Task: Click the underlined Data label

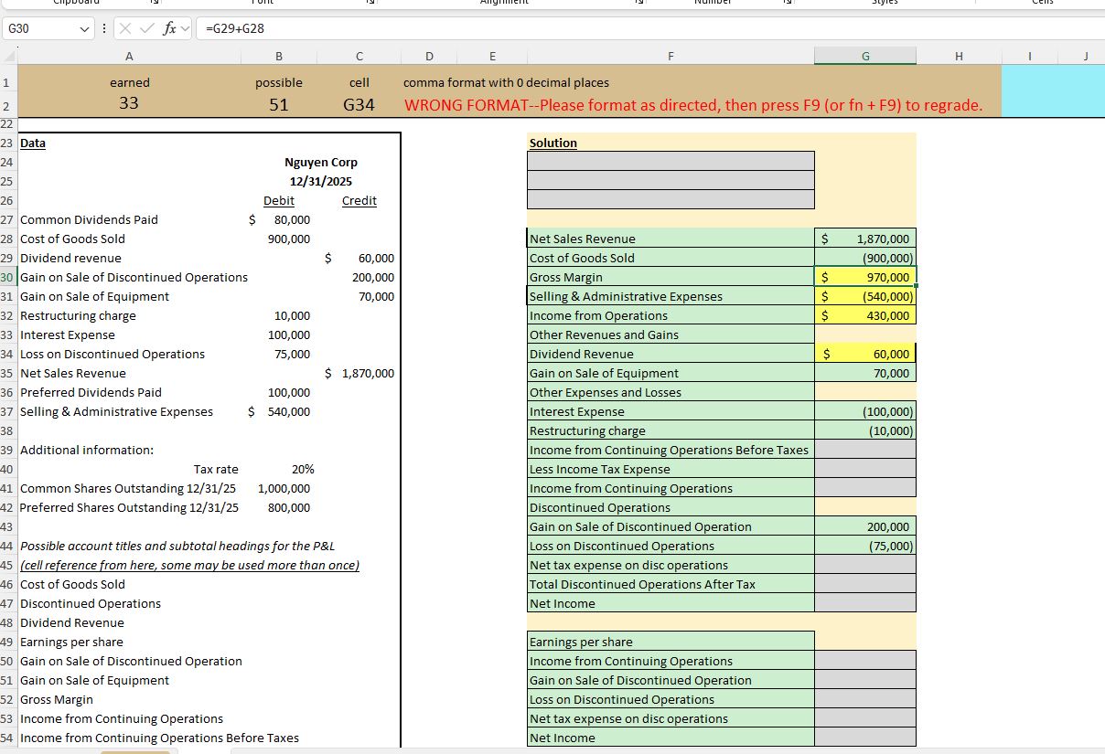Action: [33, 143]
